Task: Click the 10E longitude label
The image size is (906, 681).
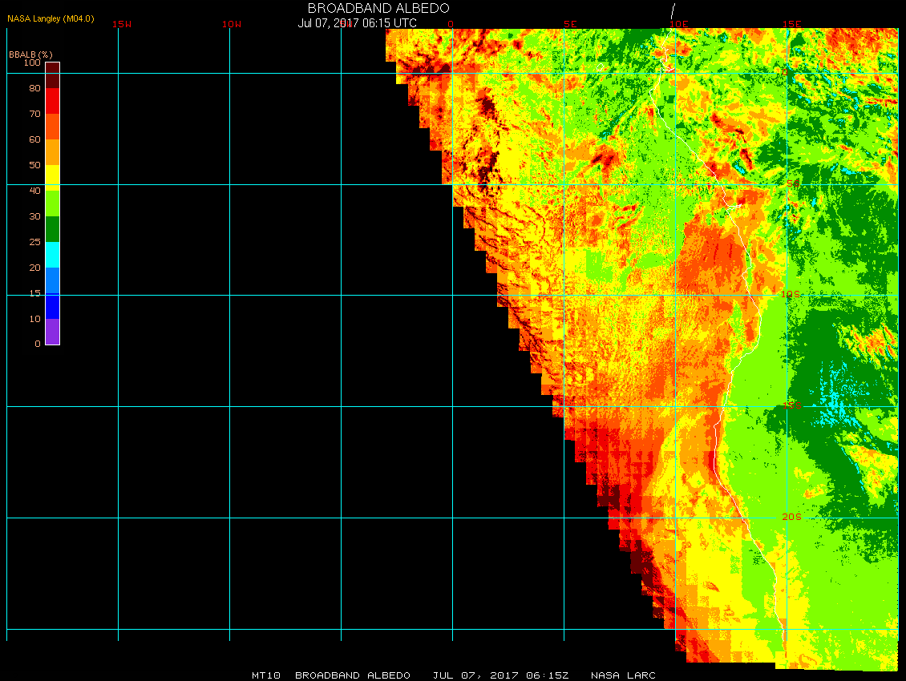Action: (x=679, y=24)
